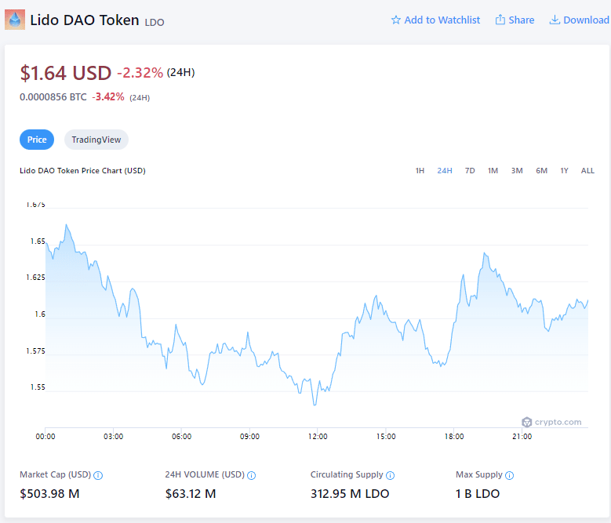The image size is (611, 523).
Task: Click the -3.42% BTC change value
Action: pos(108,97)
